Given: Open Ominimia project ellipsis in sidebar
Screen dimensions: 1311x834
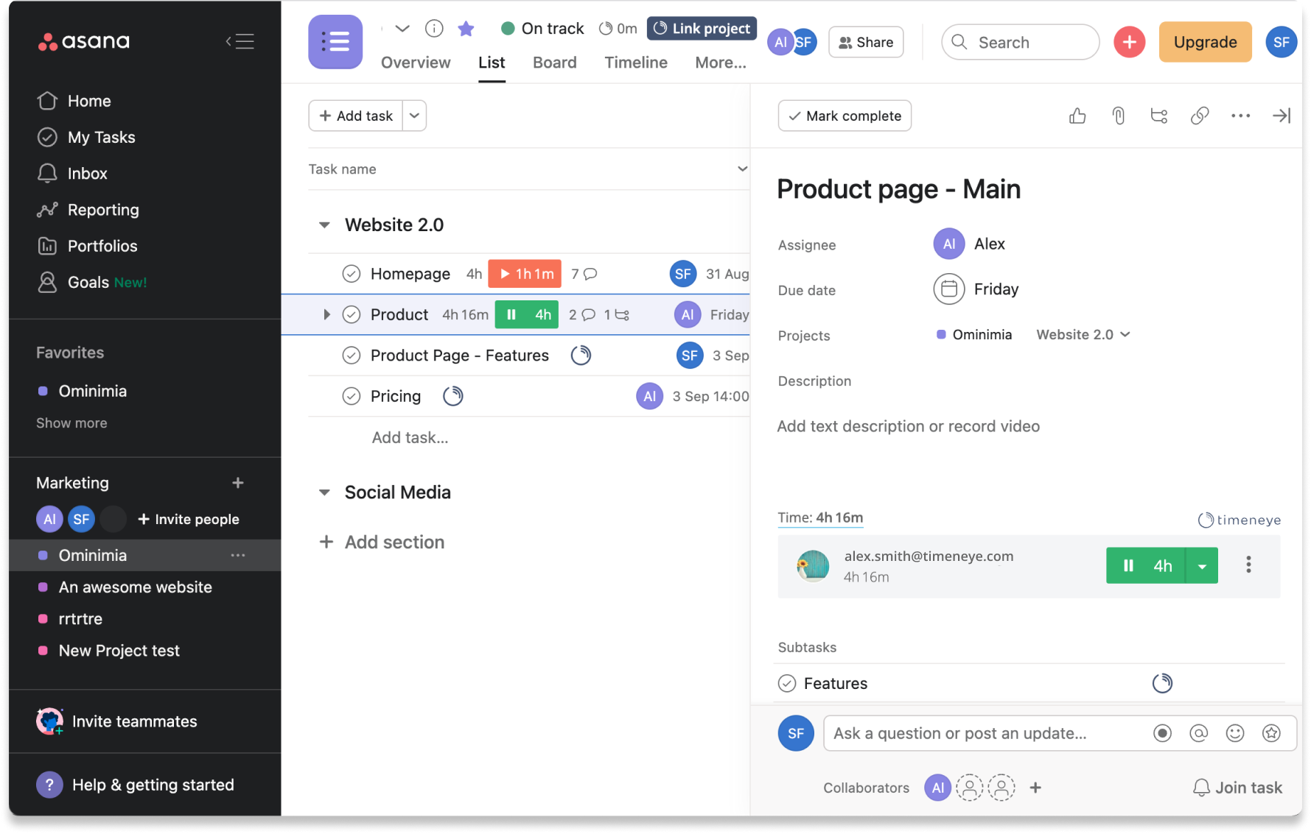Looking at the screenshot, I should tap(238, 555).
